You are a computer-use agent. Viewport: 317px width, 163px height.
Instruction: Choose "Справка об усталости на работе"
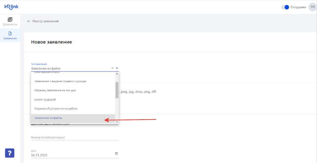[56, 108]
